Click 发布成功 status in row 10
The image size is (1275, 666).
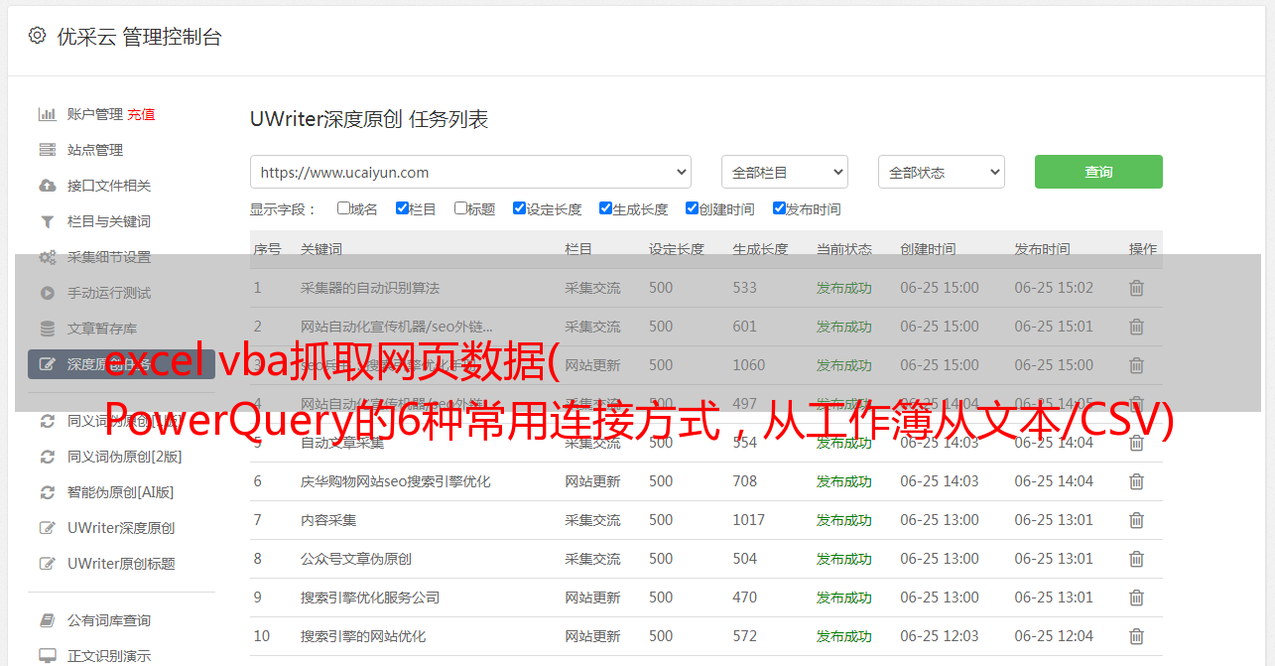point(844,636)
